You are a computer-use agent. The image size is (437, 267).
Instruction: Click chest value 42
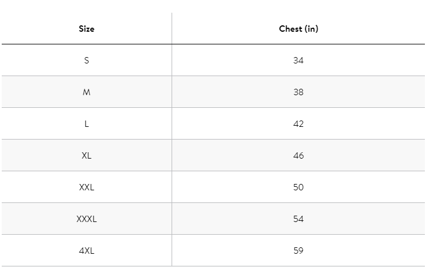pyautogui.click(x=298, y=124)
